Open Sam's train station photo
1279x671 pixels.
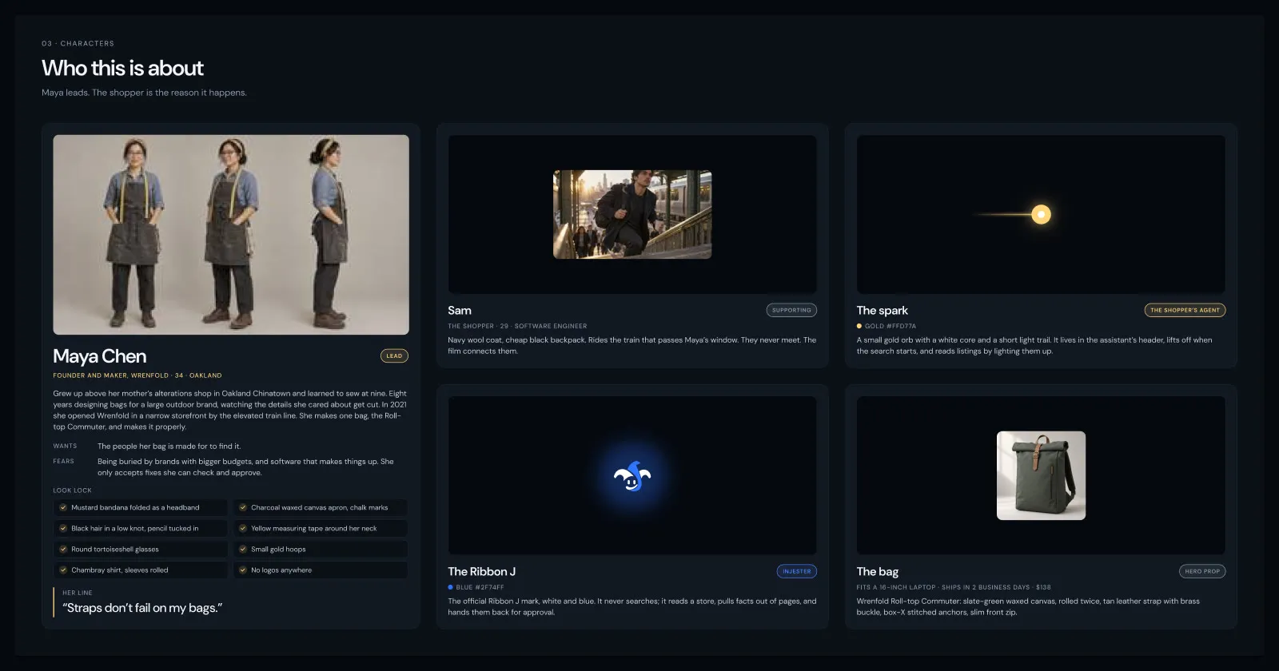pyautogui.click(x=632, y=214)
